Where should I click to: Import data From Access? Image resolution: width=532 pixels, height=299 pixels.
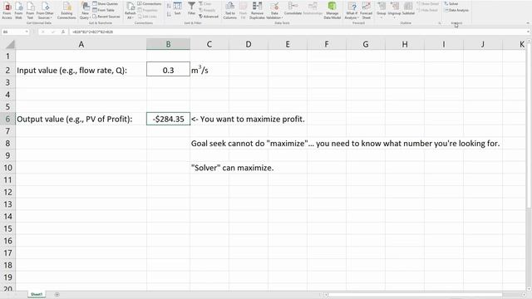click(7, 11)
